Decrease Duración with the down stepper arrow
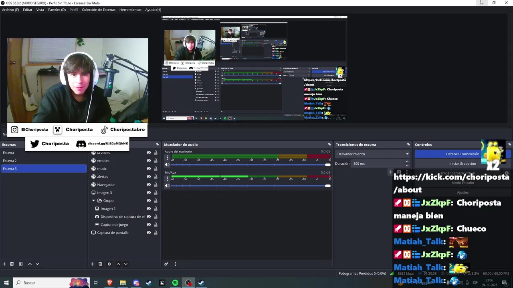The height and width of the screenshot is (288, 513). point(407,165)
